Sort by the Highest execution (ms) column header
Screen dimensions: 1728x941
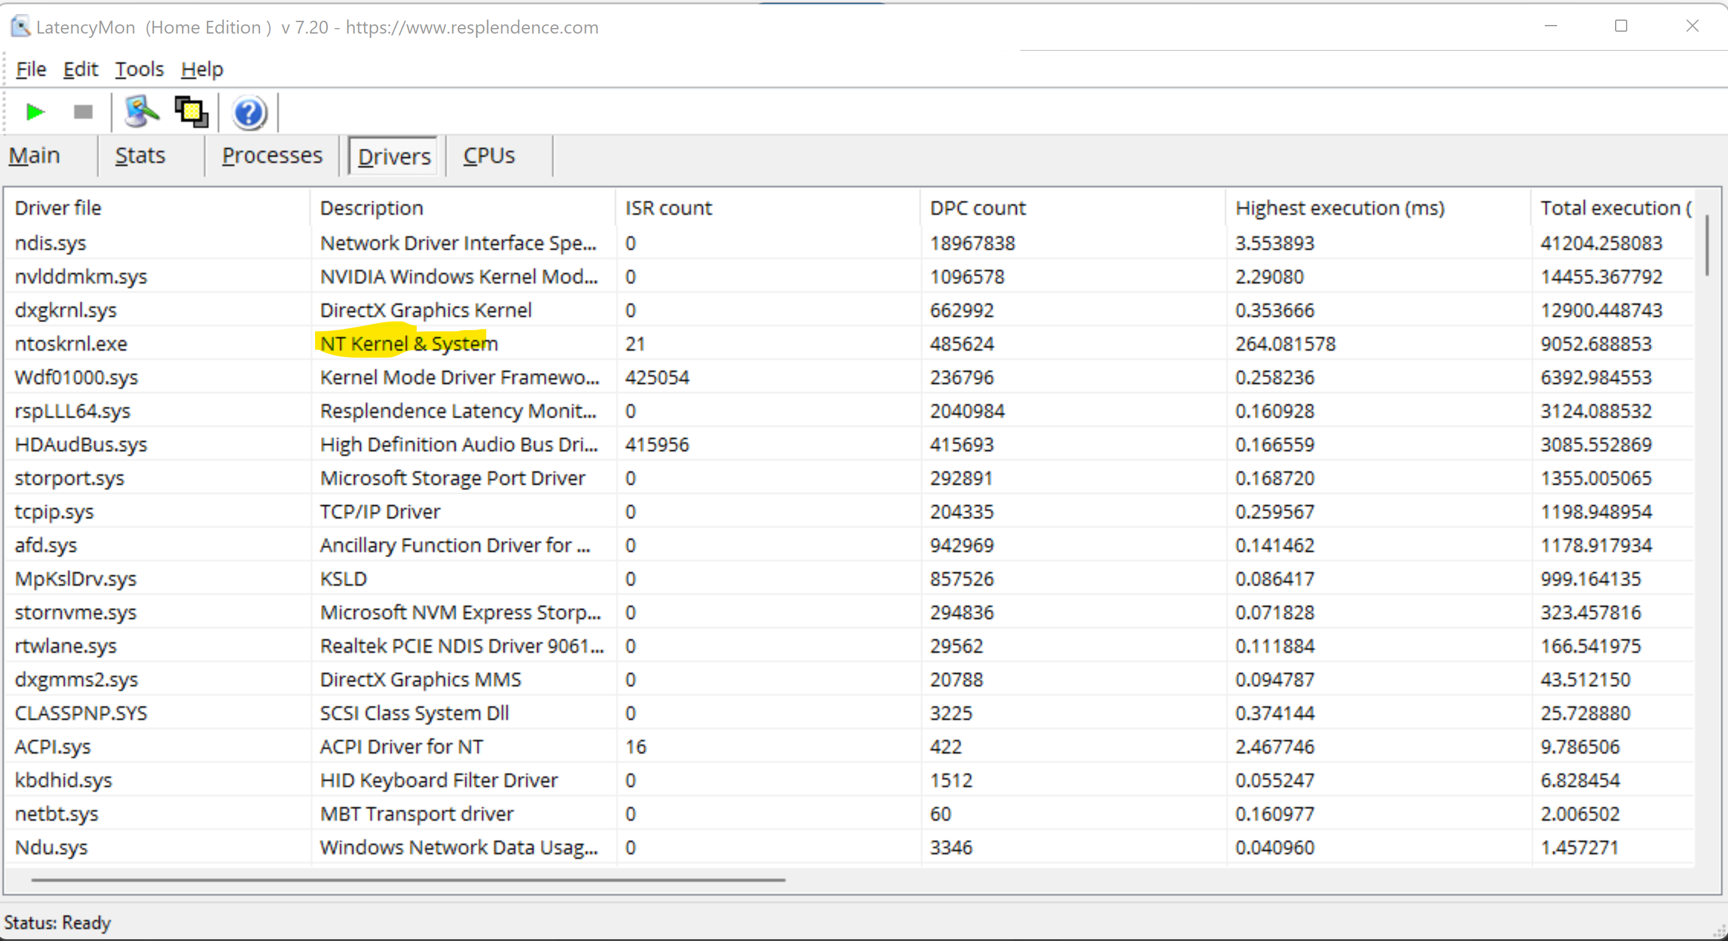point(1379,207)
